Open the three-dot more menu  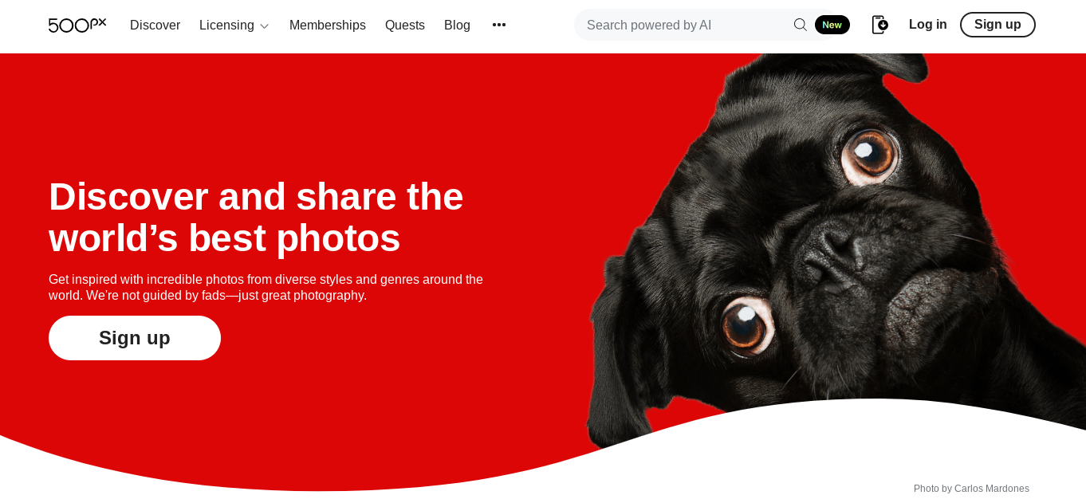(499, 25)
